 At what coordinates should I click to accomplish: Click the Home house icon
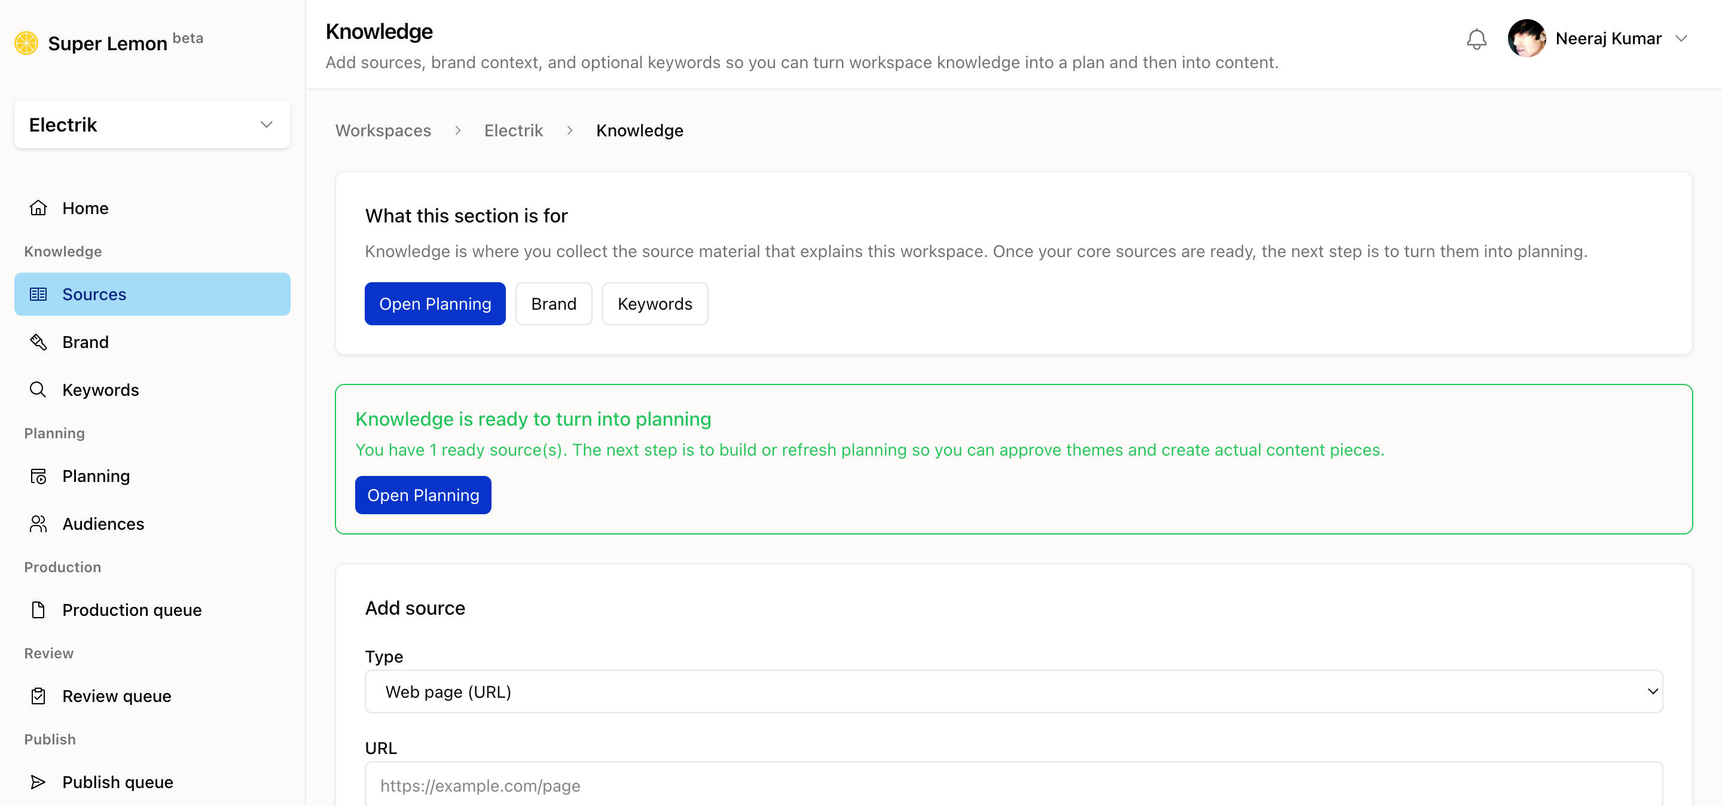(x=39, y=208)
